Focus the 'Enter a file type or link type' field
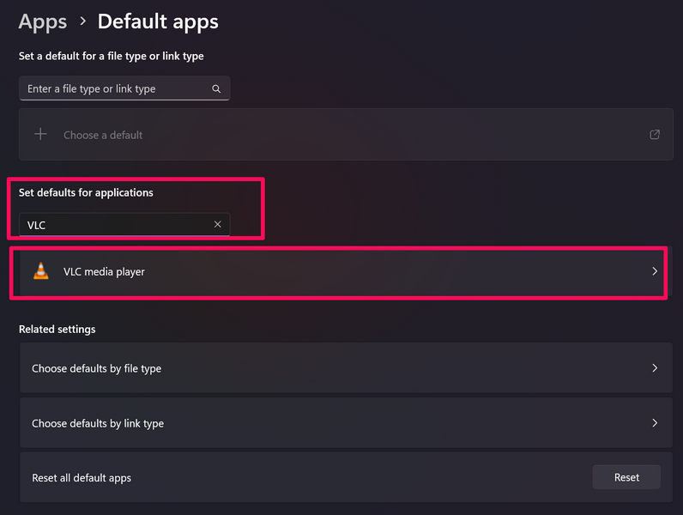683x515 pixels. click(116, 88)
